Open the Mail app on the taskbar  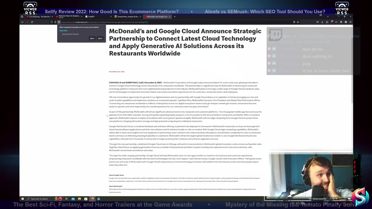(73, 199)
